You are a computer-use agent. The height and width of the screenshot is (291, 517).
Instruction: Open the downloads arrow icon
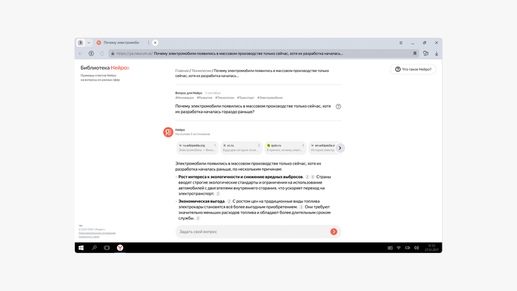tap(437, 53)
